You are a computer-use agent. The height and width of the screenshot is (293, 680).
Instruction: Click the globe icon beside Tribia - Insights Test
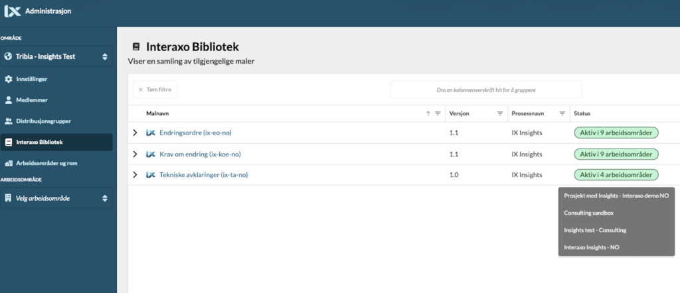click(x=8, y=57)
